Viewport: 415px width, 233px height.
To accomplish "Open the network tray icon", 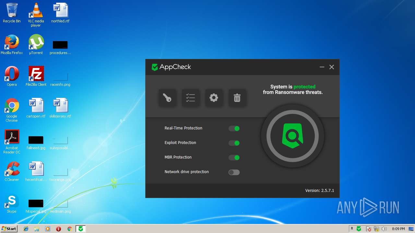I will point(376,229).
